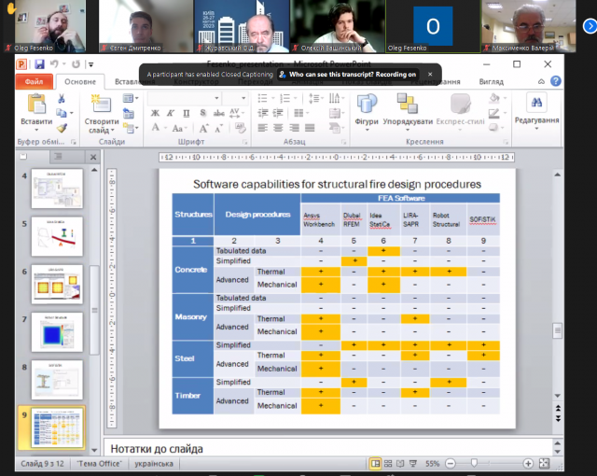
Task: Click the Editing (Редагування) binoculars icon
Action: tap(536, 103)
